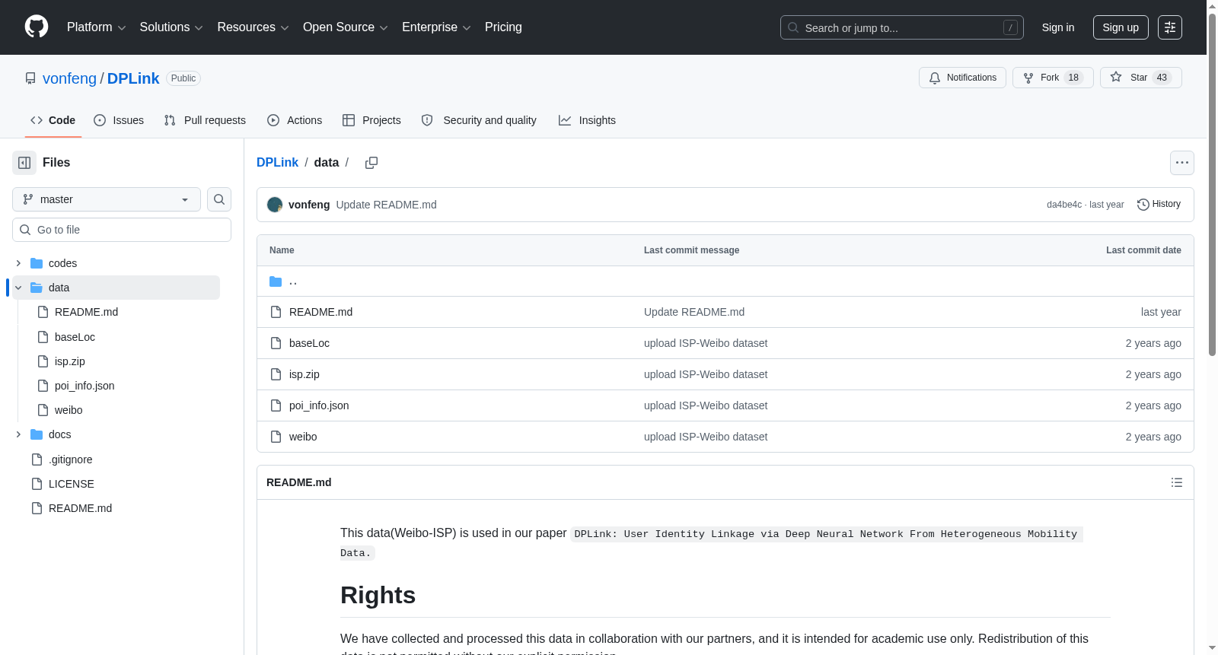Open the more options ellipsis menu
Viewport: 1218px width, 655px height.
(x=1182, y=163)
